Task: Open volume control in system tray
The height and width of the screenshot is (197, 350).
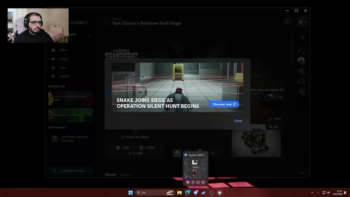Action: pyautogui.click(x=328, y=193)
